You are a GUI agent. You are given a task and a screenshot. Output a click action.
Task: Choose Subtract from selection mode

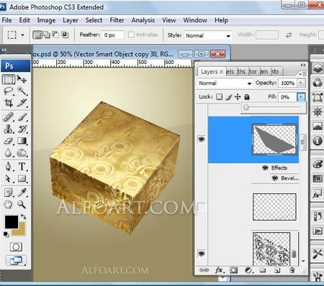coord(55,35)
